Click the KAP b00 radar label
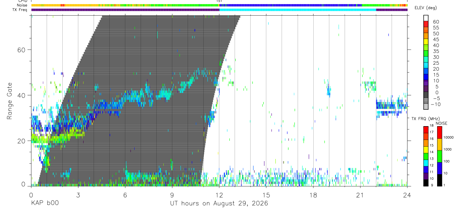Screen dimensions: 458x211 (44, 203)
